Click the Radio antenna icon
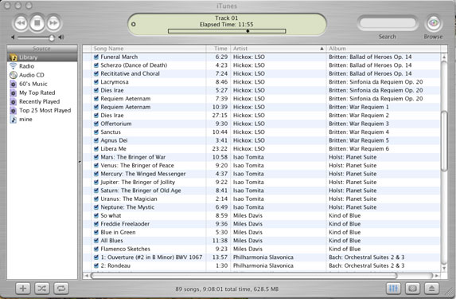 click(13, 66)
